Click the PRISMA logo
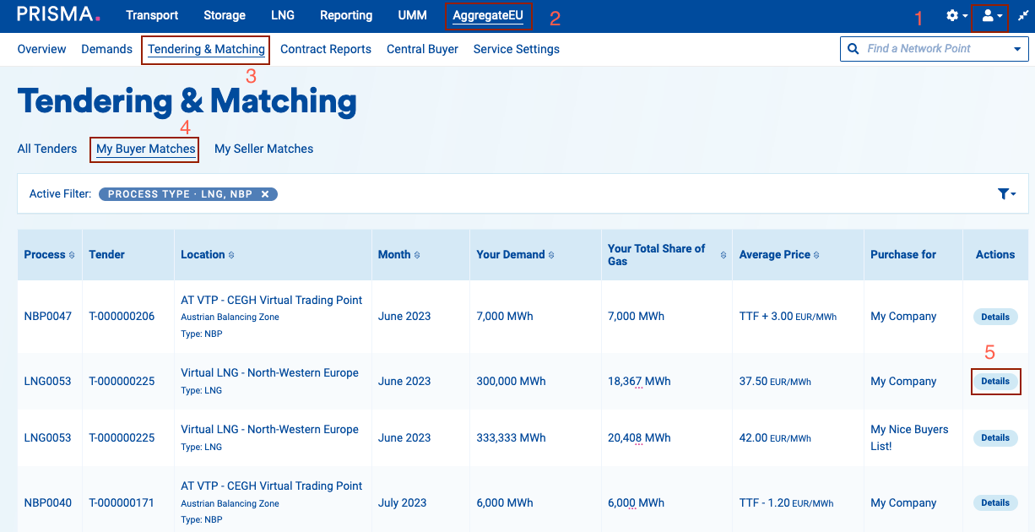 coord(58,15)
